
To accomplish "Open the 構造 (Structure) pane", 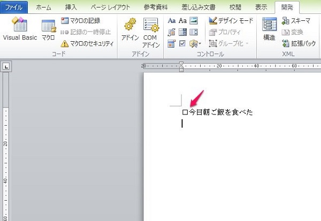I will click(x=269, y=29).
